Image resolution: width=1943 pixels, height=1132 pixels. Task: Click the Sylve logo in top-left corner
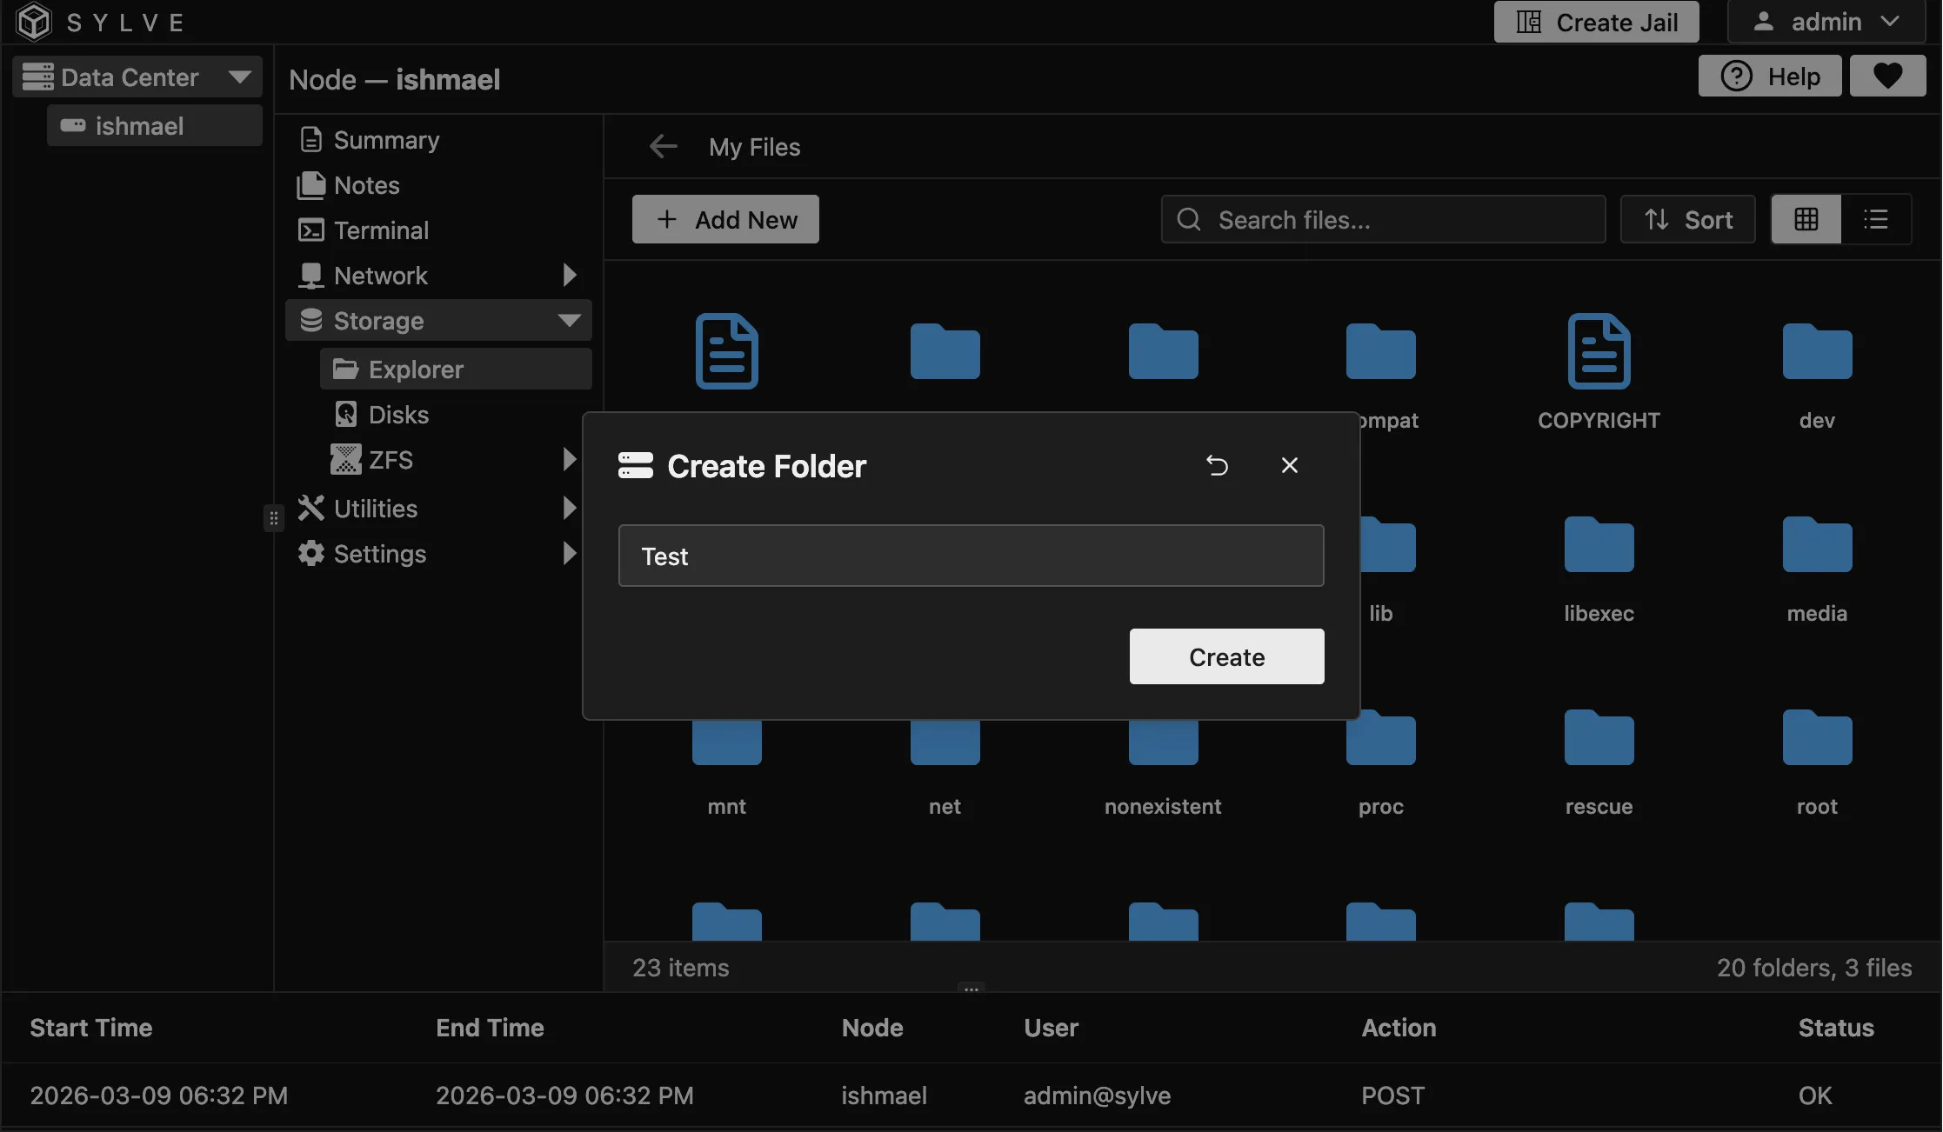pyautogui.click(x=33, y=21)
